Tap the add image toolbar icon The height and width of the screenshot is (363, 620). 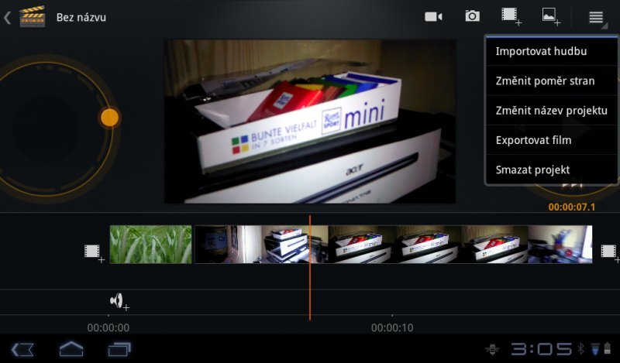(x=550, y=16)
